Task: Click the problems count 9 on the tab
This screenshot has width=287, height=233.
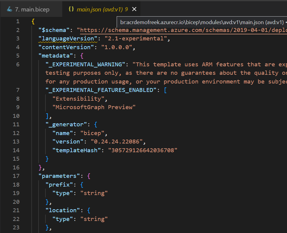Action: pyautogui.click(x=127, y=9)
